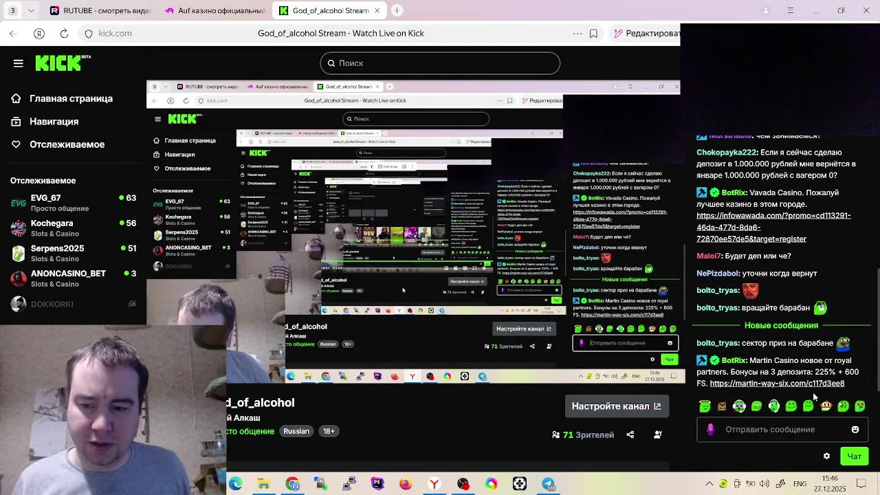Click the Russian language tag

point(296,431)
